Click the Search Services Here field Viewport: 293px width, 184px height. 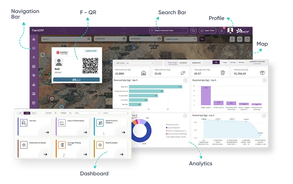pos(168,30)
